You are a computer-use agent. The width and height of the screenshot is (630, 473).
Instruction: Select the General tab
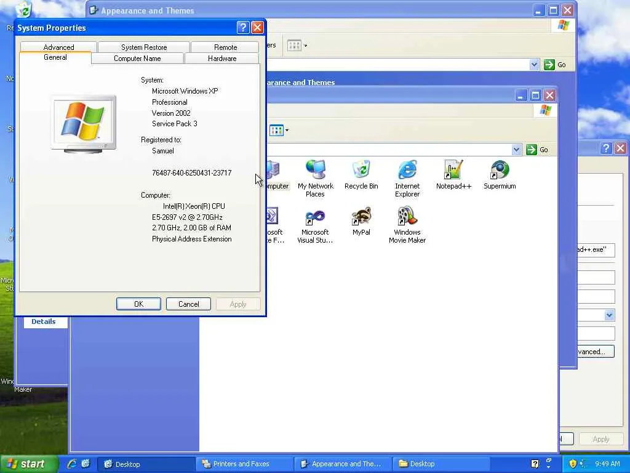tap(55, 57)
